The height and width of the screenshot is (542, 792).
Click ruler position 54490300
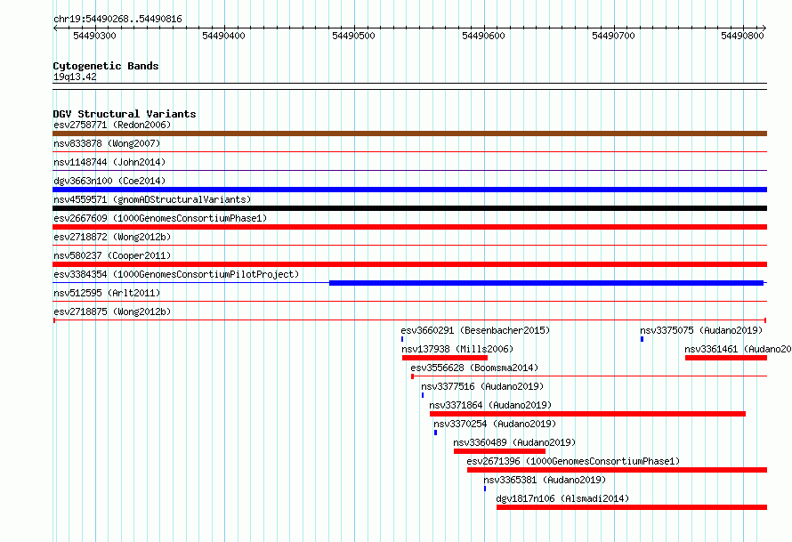(94, 36)
